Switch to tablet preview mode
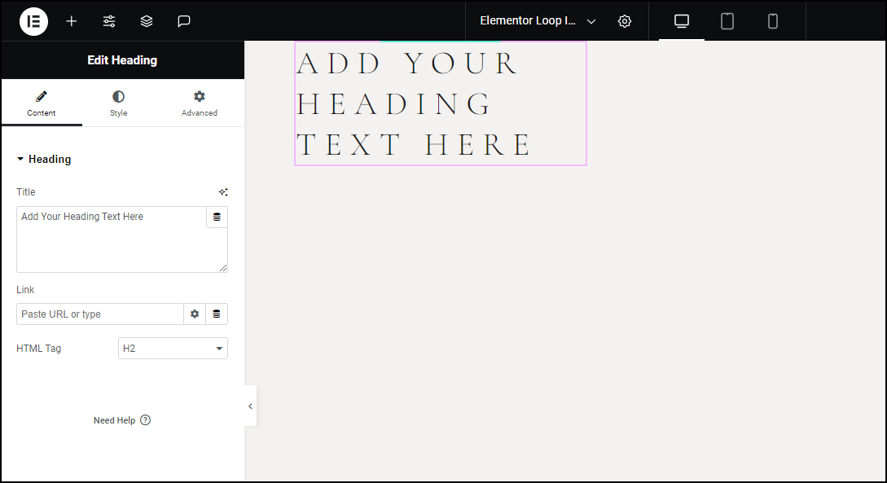Image resolution: width=887 pixels, height=483 pixels. click(x=727, y=21)
